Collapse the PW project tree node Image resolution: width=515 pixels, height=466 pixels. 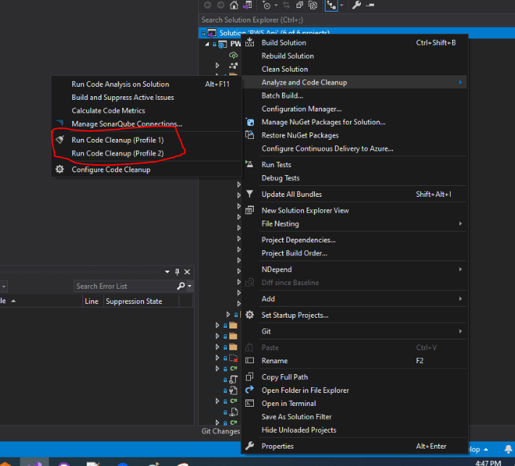207,44
